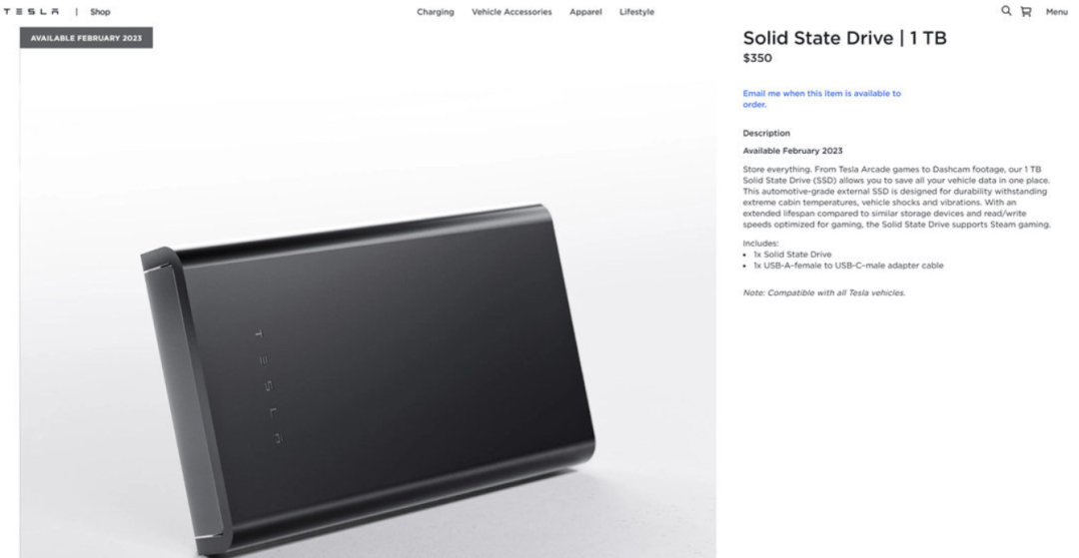Open the shopping cart icon
Screen dimensions: 1079x558
1026,12
